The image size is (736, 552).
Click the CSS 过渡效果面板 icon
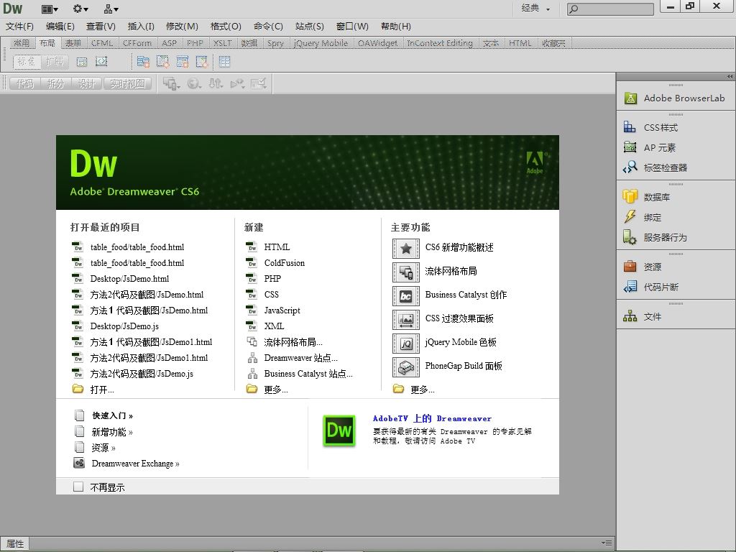(x=406, y=320)
